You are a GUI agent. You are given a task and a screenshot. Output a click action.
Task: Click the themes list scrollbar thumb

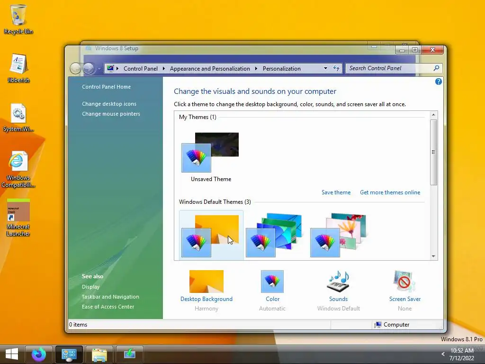(x=433, y=152)
